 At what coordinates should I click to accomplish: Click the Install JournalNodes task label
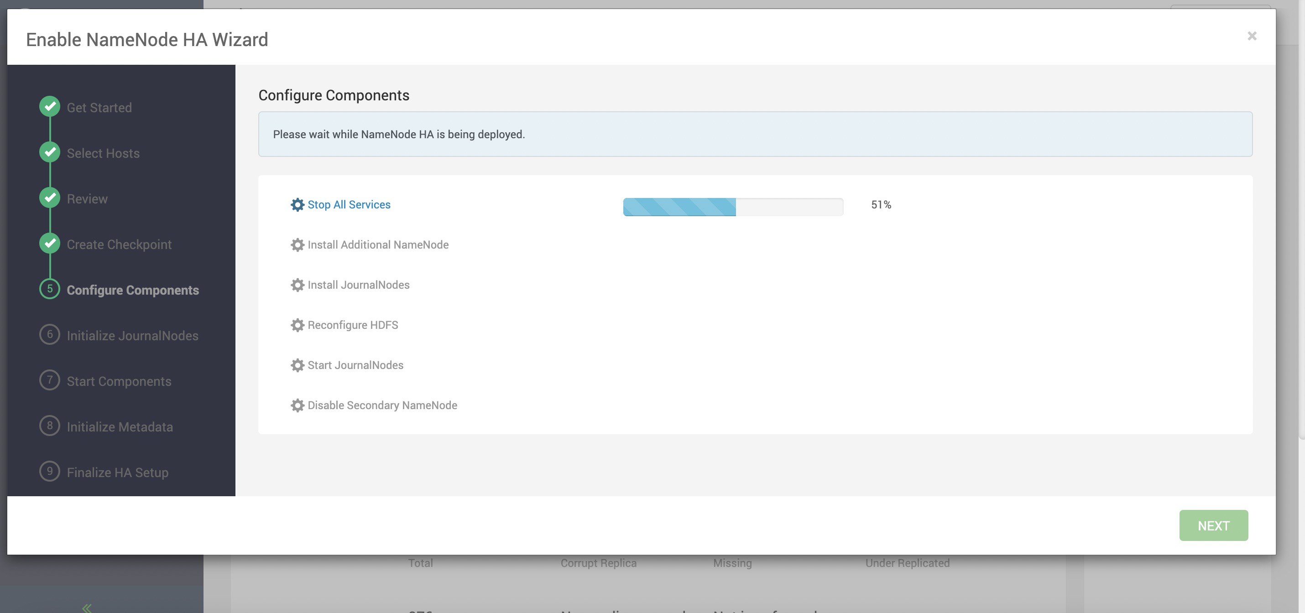[x=359, y=285]
